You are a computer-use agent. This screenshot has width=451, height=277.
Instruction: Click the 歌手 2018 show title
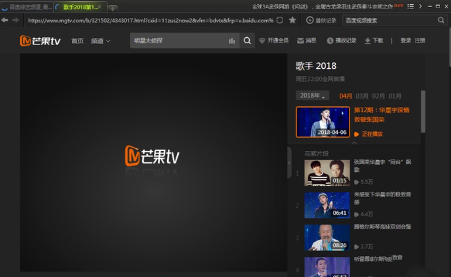316,66
